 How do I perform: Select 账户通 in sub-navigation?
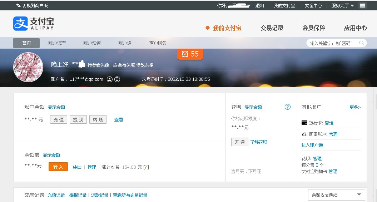(125, 43)
